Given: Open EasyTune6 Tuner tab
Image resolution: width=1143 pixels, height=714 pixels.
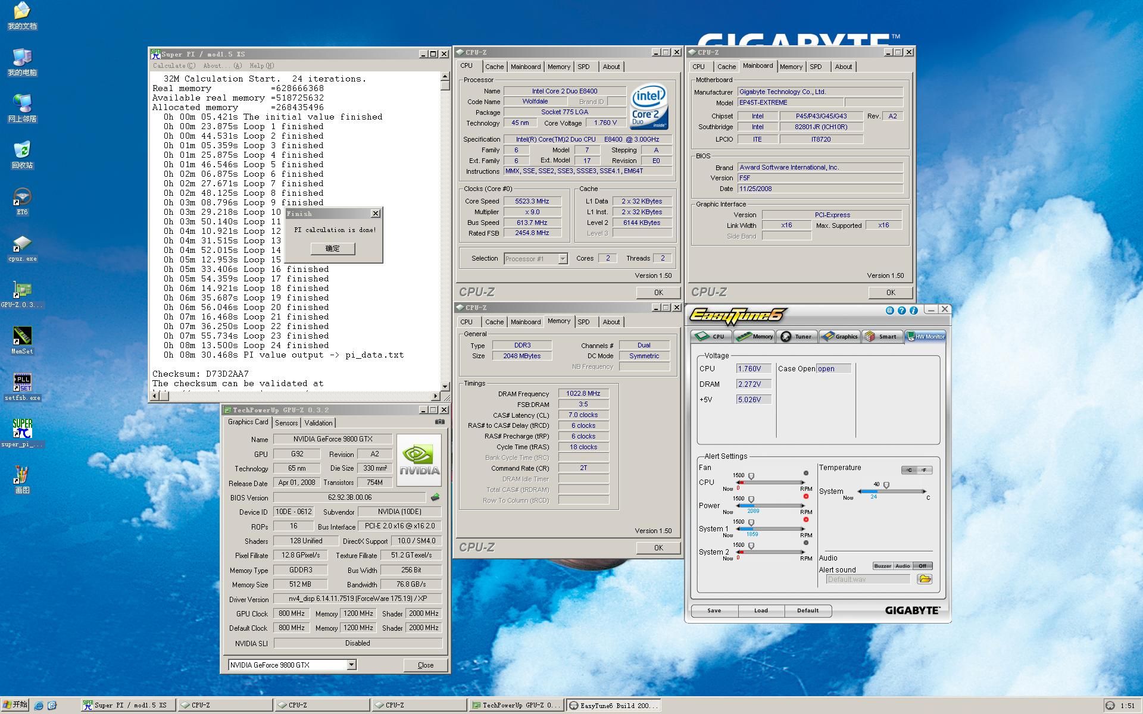Looking at the screenshot, I should [x=797, y=337].
